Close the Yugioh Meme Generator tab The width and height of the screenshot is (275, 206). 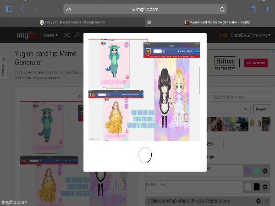pyautogui.click(x=149, y=22)
